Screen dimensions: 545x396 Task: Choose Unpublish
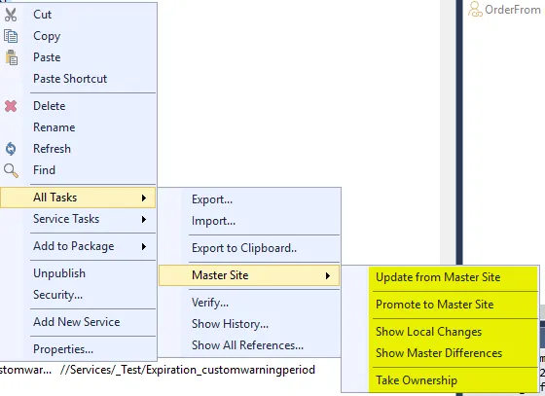[79, 273]
